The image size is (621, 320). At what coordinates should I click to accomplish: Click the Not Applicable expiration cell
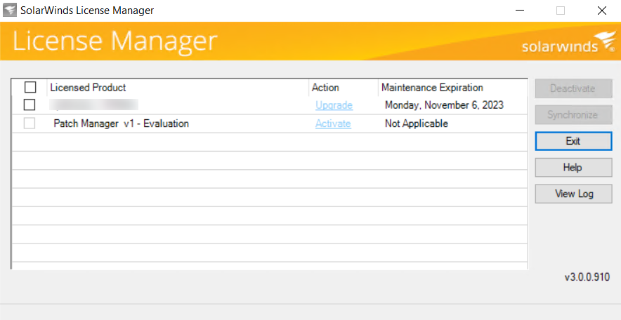click(x=416, y=124)
